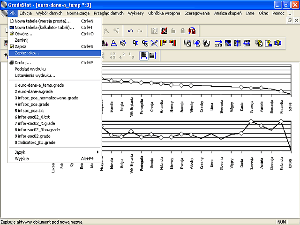
Task: Toggle the highlighted table width fit button
Action: pos(144,56)
